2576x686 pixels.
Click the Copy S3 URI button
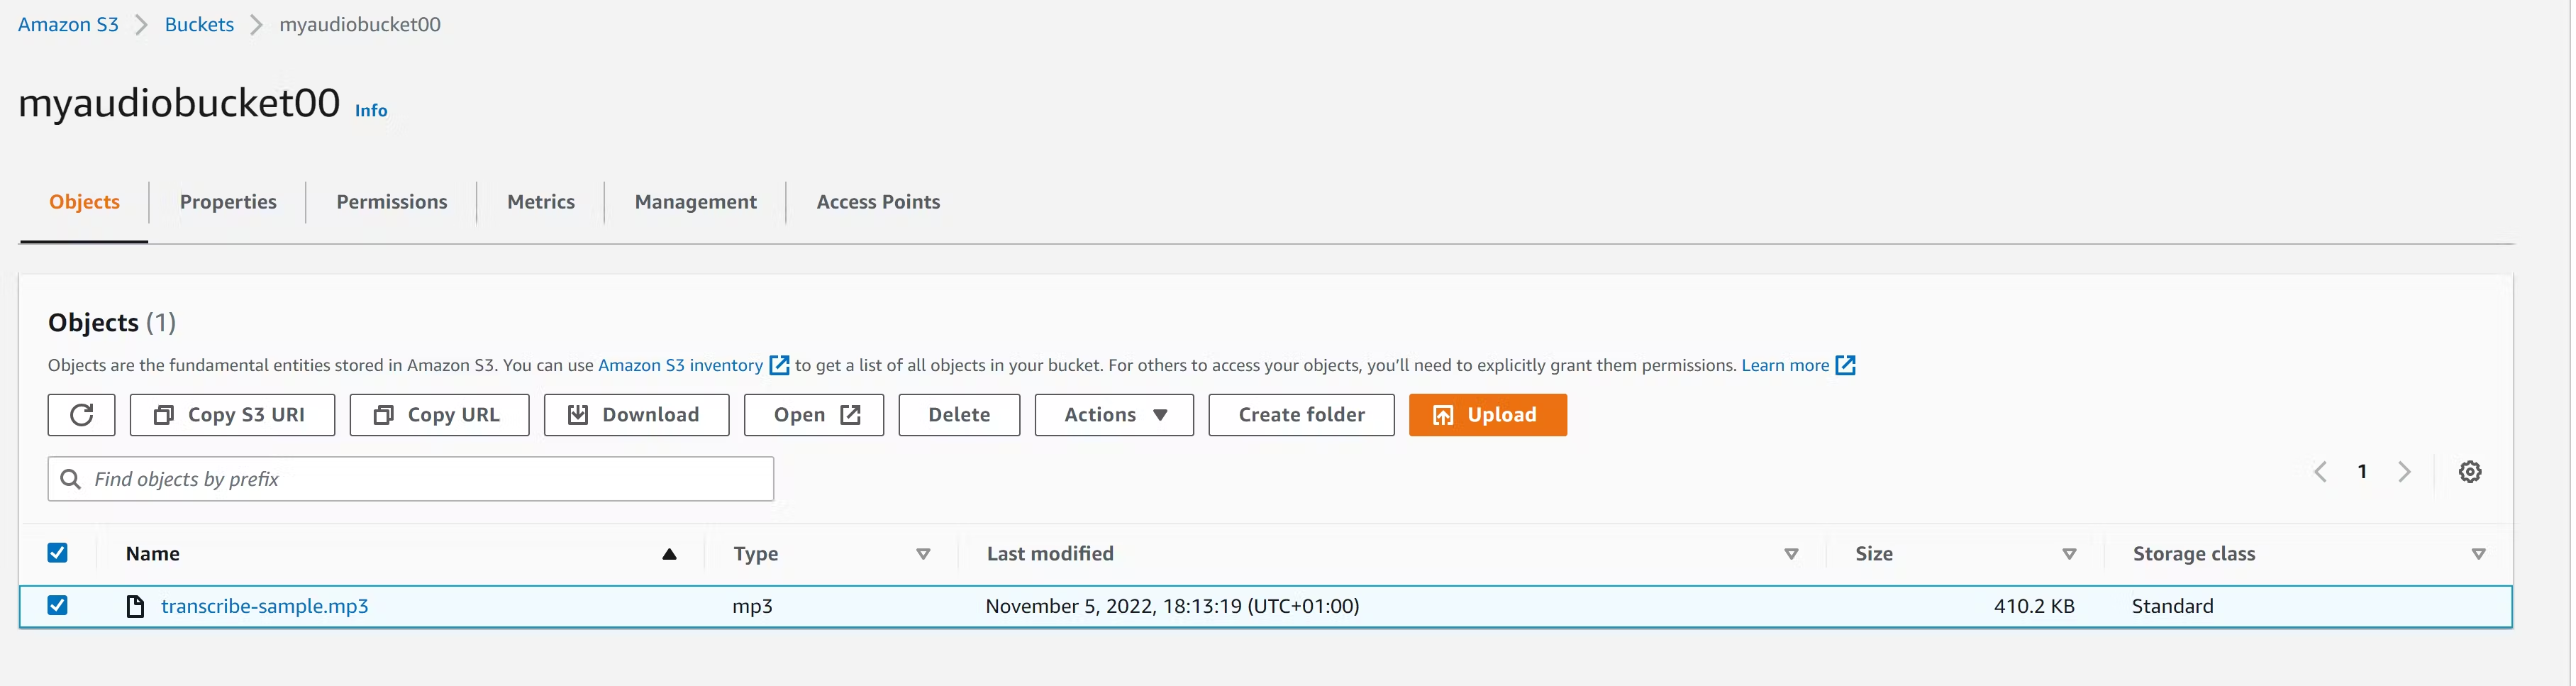232,415
